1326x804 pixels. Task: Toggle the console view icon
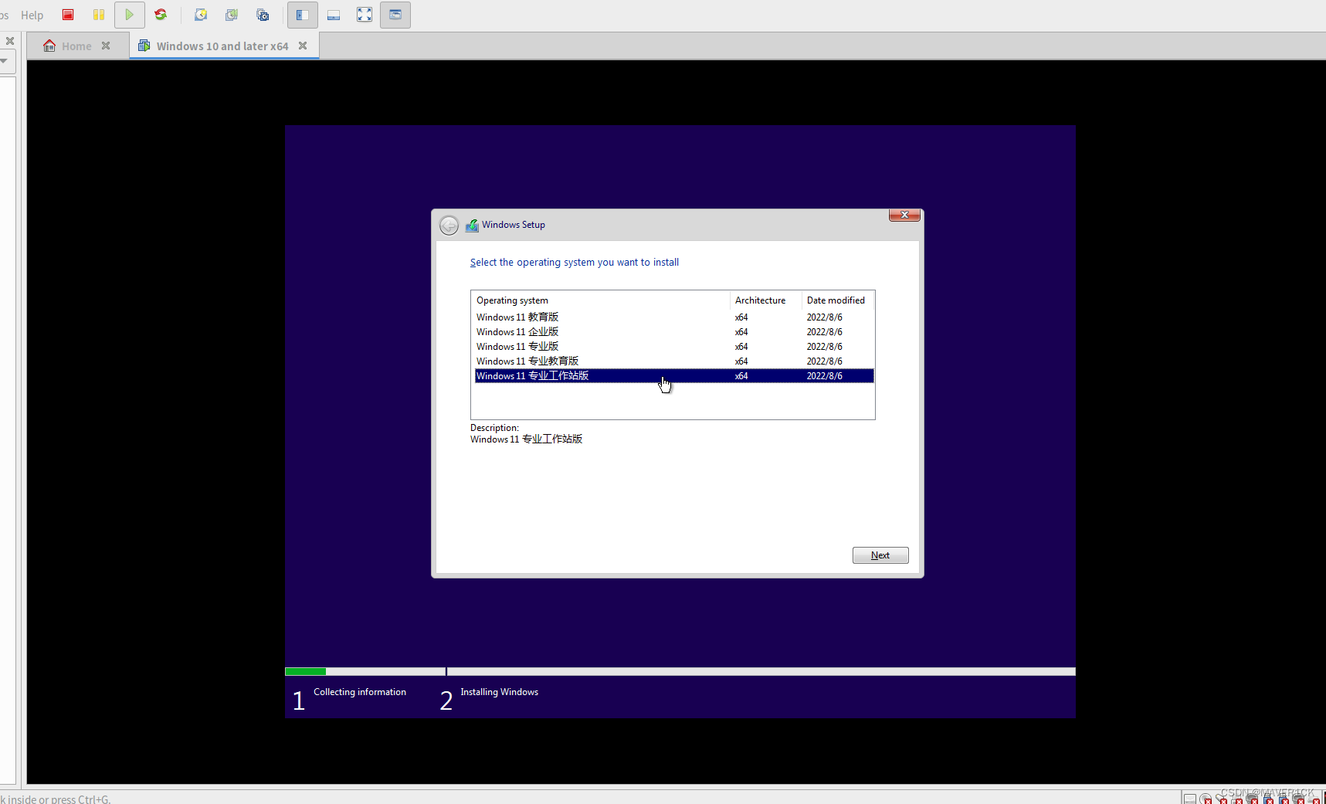coord(395,15)
